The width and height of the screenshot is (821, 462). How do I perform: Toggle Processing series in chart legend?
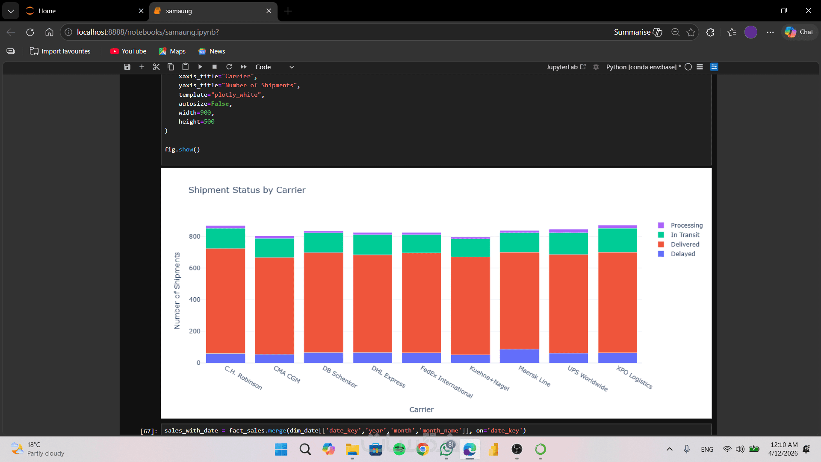point(686,225)
